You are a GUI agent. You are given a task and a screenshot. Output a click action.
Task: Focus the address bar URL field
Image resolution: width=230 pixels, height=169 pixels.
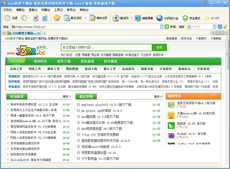87,27
